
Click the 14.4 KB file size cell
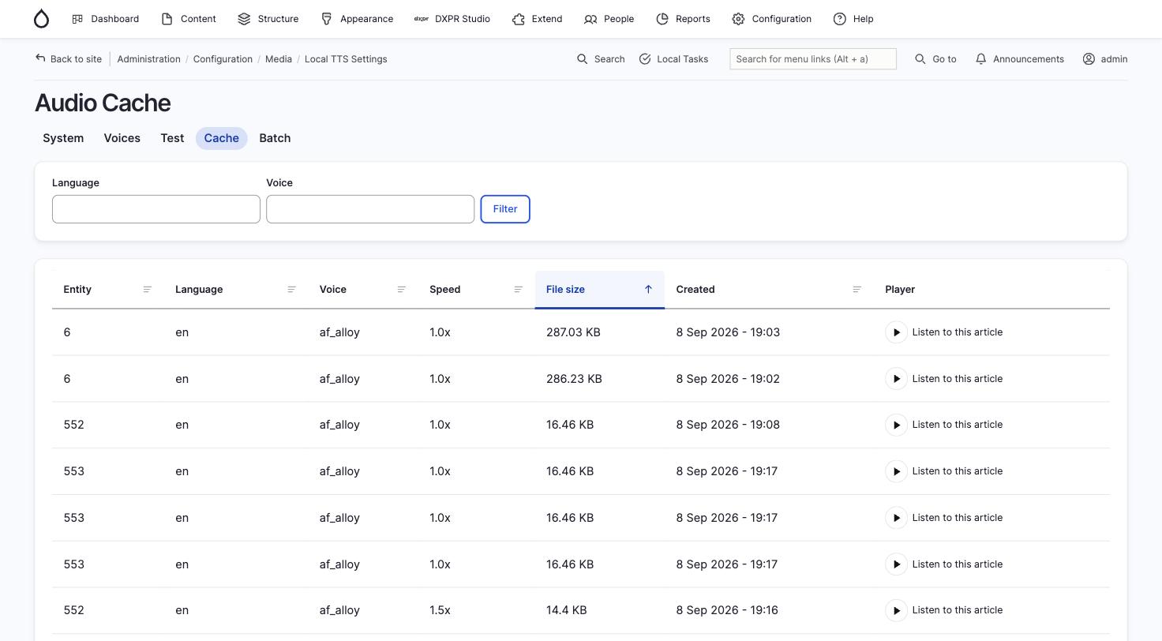pyautogui.click(x=566, y=610)
